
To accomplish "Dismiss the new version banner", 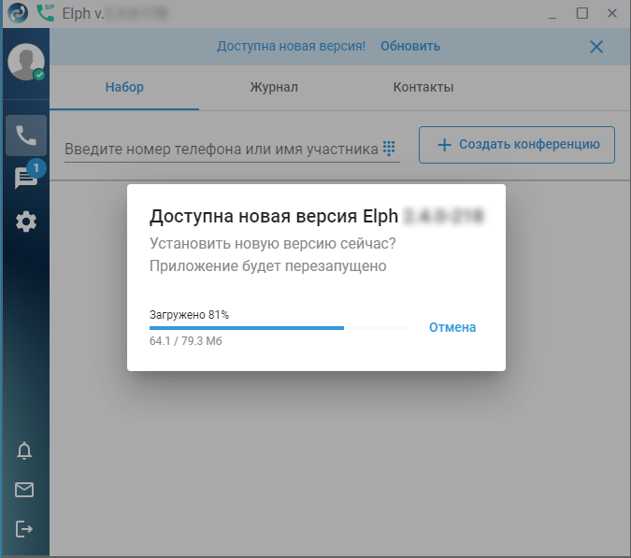I will click(596, 47).
